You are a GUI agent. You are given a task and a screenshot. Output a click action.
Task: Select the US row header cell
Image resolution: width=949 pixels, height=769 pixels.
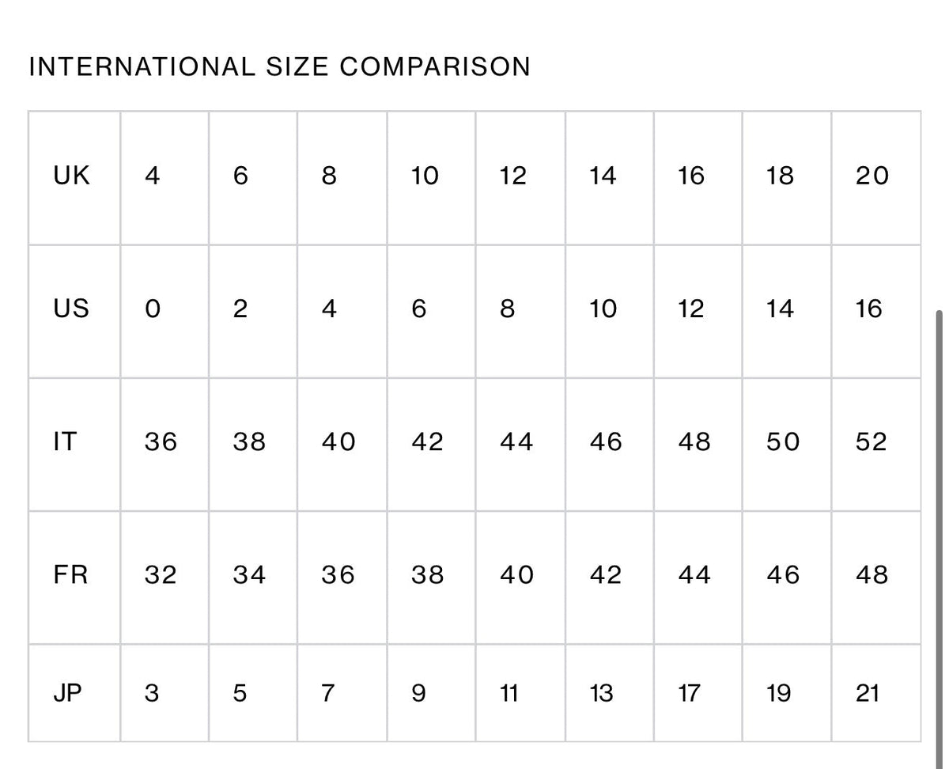coord(74,311)
